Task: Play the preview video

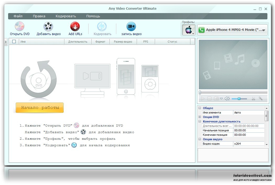Action: [202, 99]
